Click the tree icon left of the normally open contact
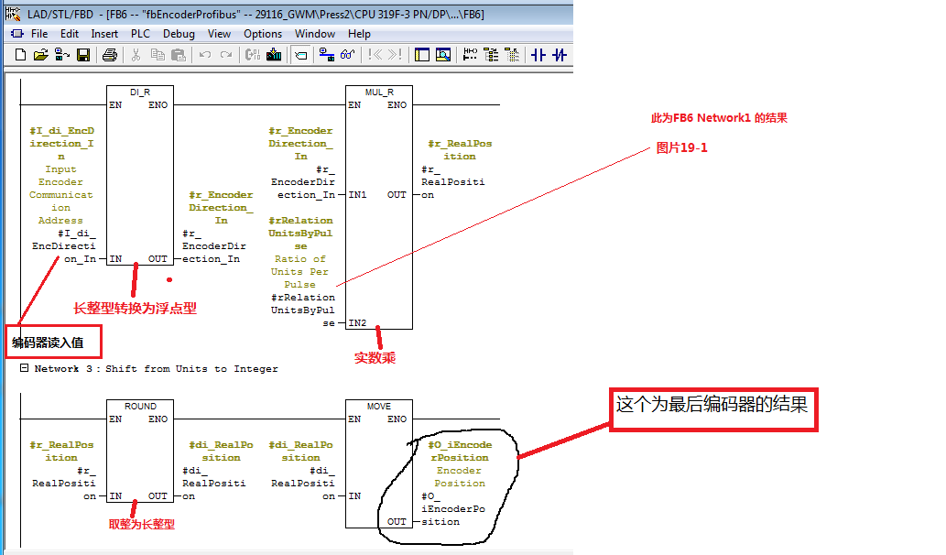The image size is (946, 555). [512, 55]
